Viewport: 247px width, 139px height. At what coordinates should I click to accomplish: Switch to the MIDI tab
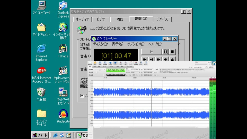coord(120,19)
